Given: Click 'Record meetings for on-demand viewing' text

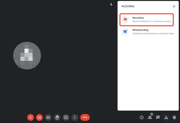Looking at the screenshot, I should (152, 21).
